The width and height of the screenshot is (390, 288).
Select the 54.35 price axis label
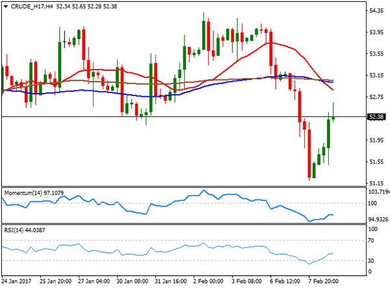376,10
